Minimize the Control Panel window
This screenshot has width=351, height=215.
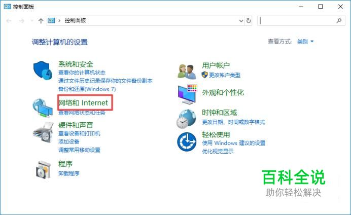(x=301, y=7)
